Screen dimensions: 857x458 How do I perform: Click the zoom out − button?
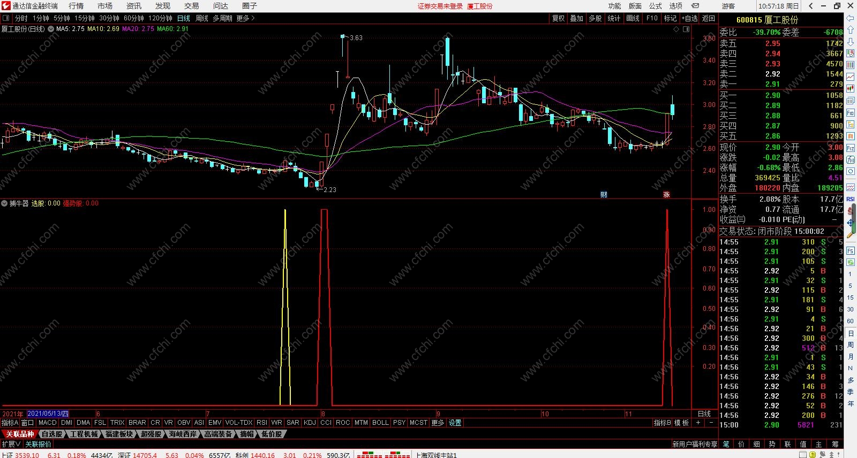tap(711, 423)
